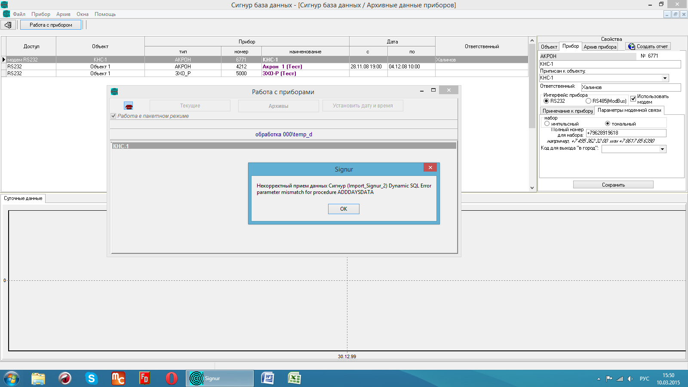Expand the Приписан к объекту dropdown

click(x=665, y=78)
